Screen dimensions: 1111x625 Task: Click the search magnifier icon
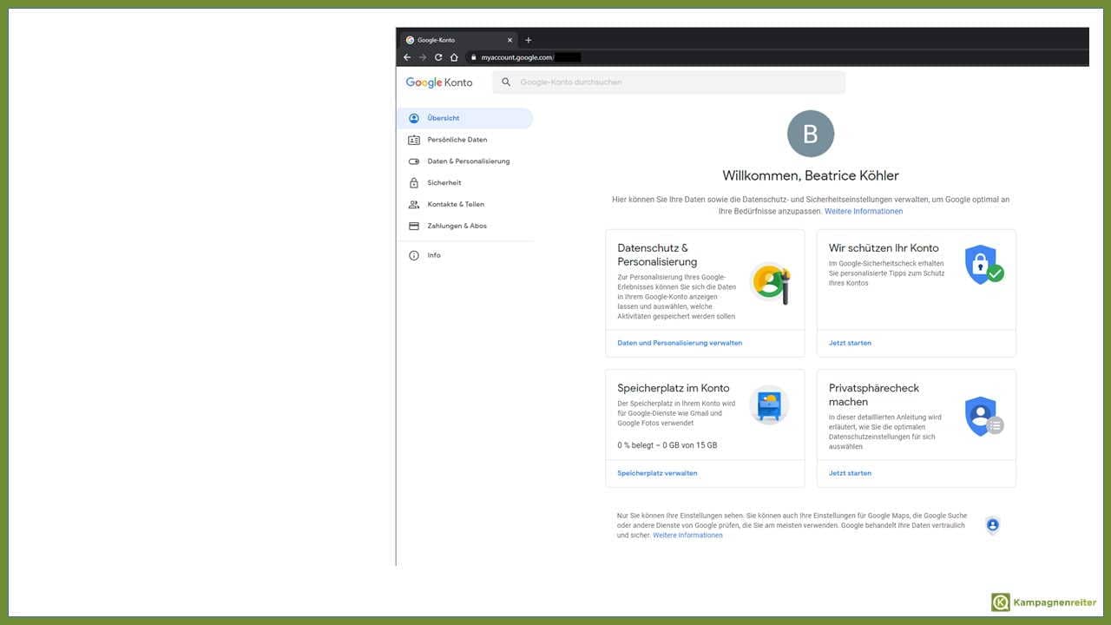(506, 82)
